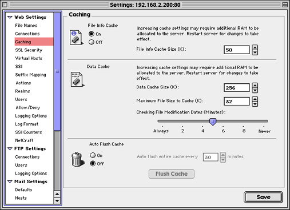Click the sidebar scroll up arrow
Viewport: 290px width, 210px height.
tap(57, 194)
